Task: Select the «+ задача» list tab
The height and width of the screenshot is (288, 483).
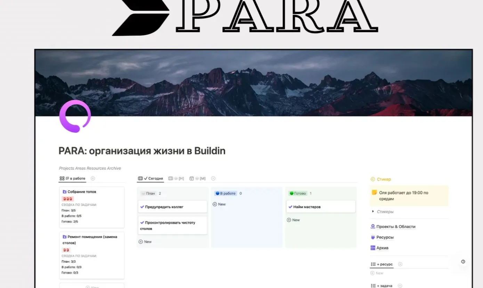Action: pos(382,286)
